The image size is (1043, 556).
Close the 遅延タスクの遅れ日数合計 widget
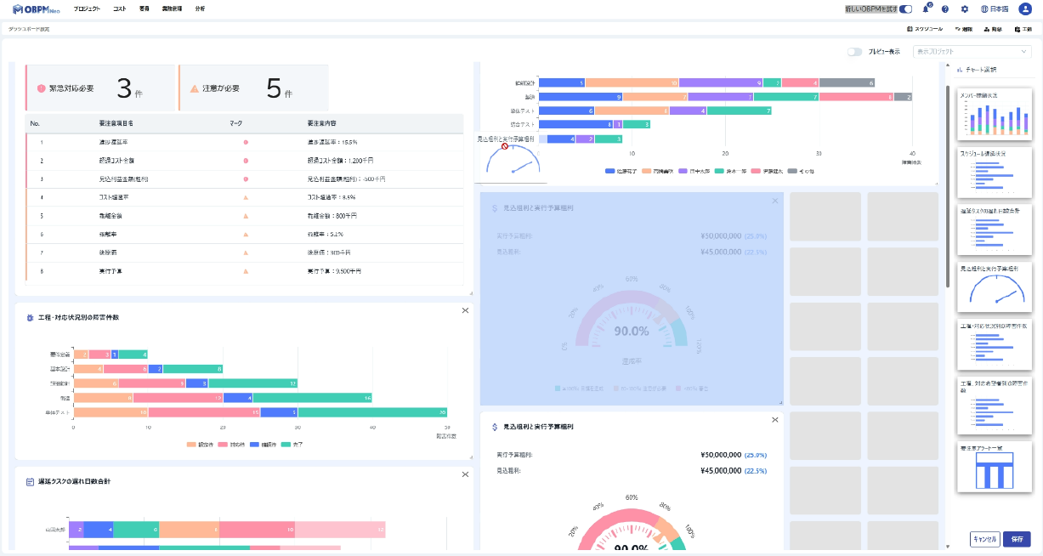point(465,474)
